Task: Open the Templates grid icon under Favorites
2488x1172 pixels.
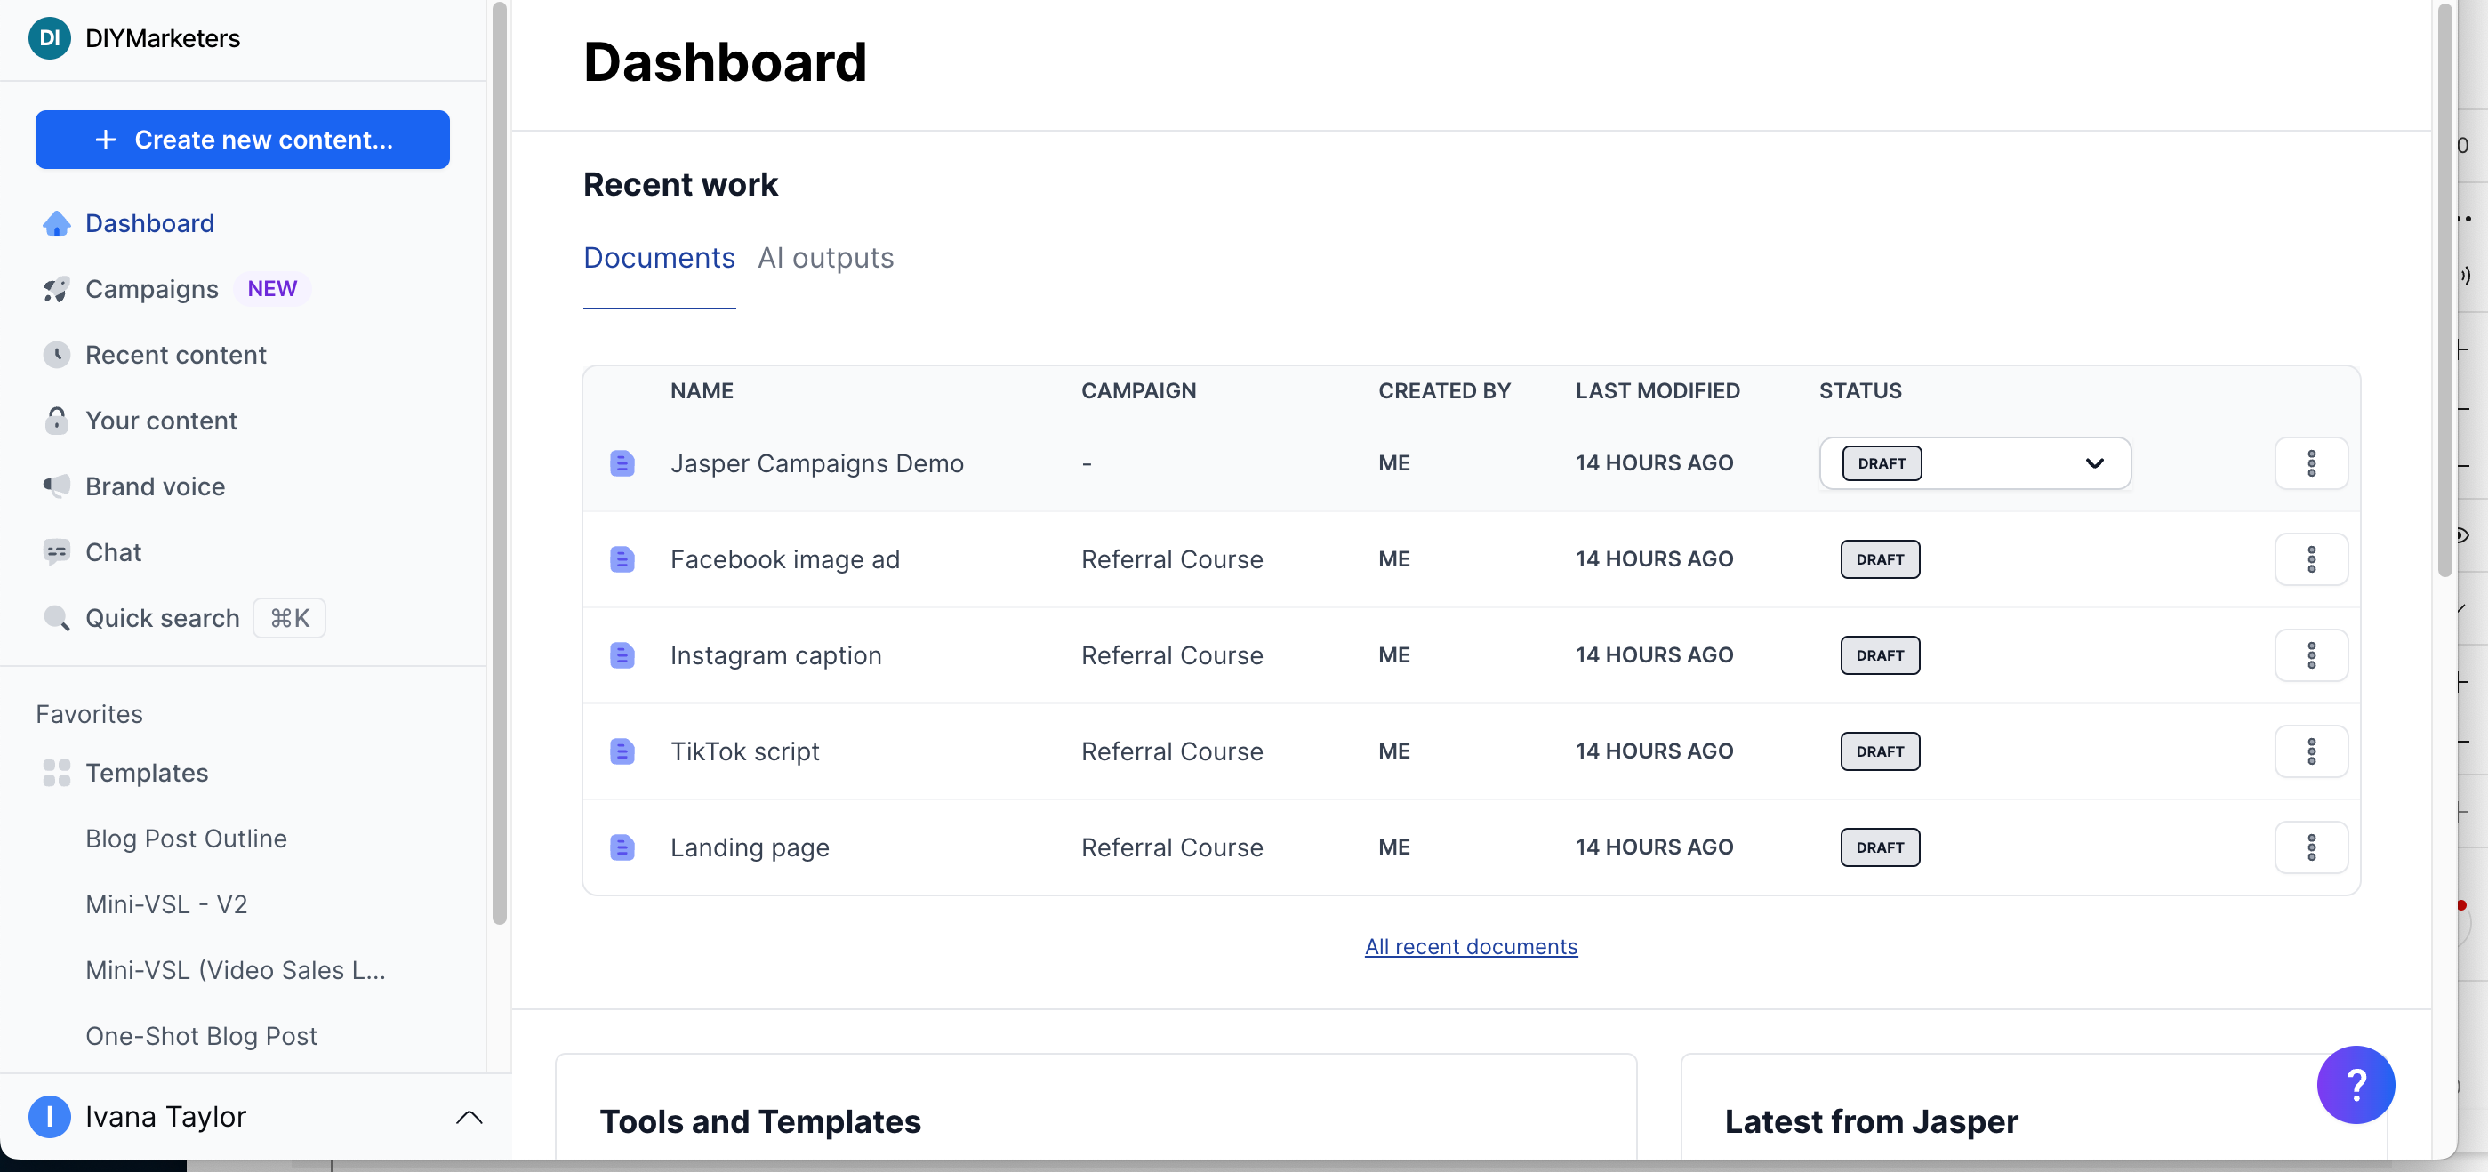Action: (x=56, y=772)
